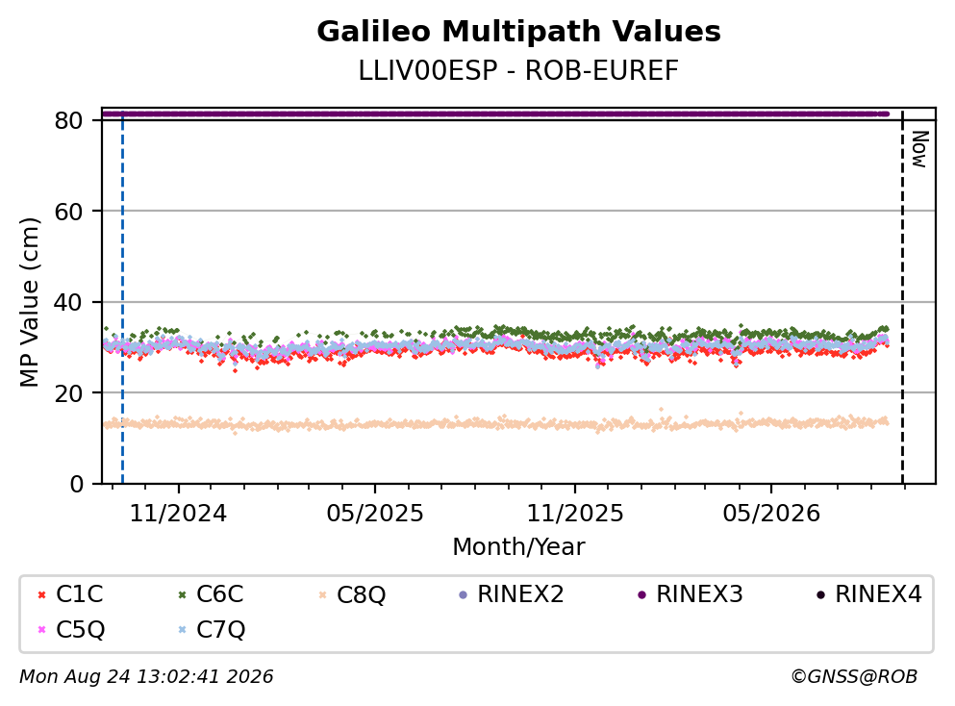Click the purple RINEX3 data line
The height and width of the screenshot is (706, 955).
pos(495,113)
